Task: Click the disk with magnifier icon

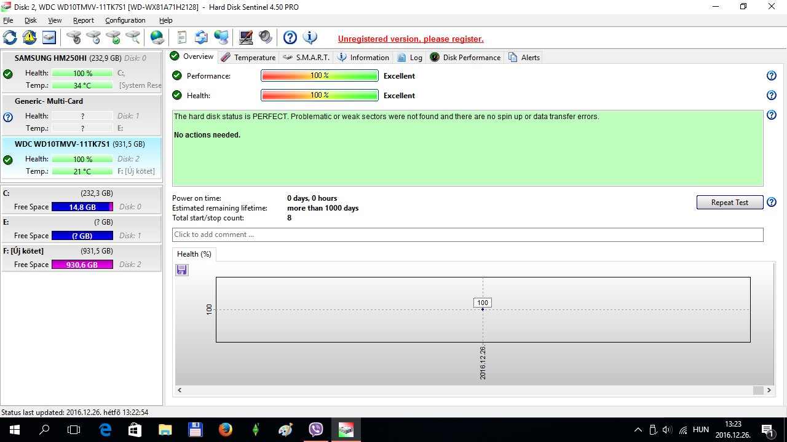Action: coord(133,37)
